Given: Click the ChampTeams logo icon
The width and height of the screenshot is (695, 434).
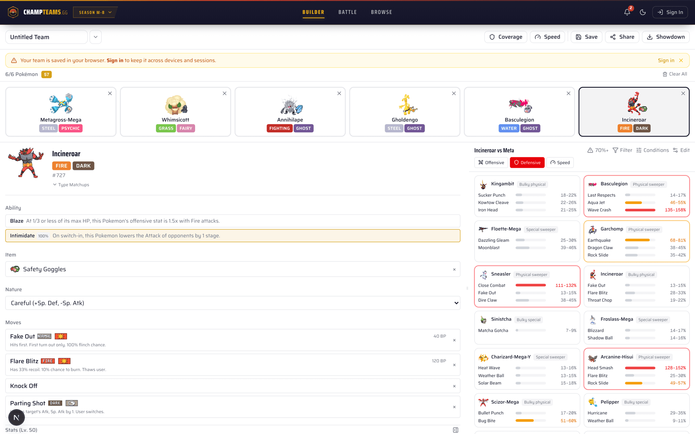Looking at the screenshot, I should (x=13, y=12).
